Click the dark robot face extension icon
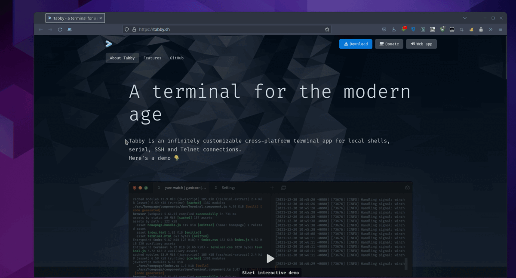The height and width of the screenshot is (278, 516). (x=452, y=29)
